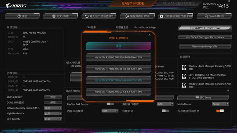Click the favorites page star icon
Viewport: 237px width, 133px height.
162,16
